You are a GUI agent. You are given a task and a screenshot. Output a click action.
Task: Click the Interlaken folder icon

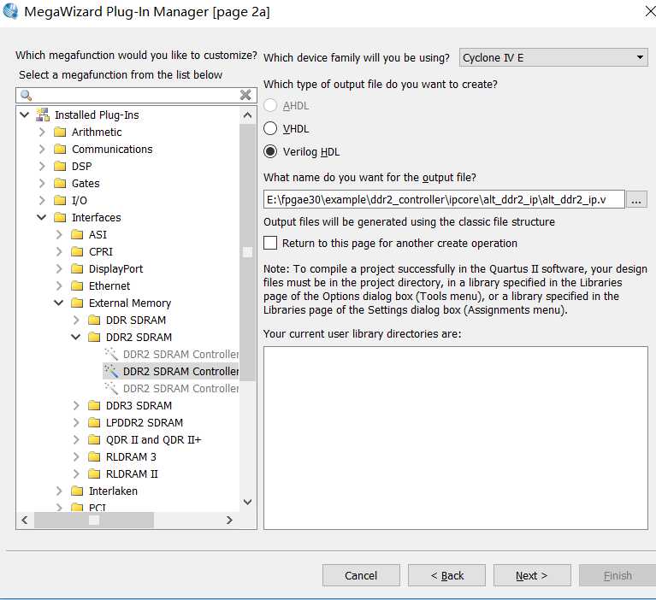(x=77, y=491)
